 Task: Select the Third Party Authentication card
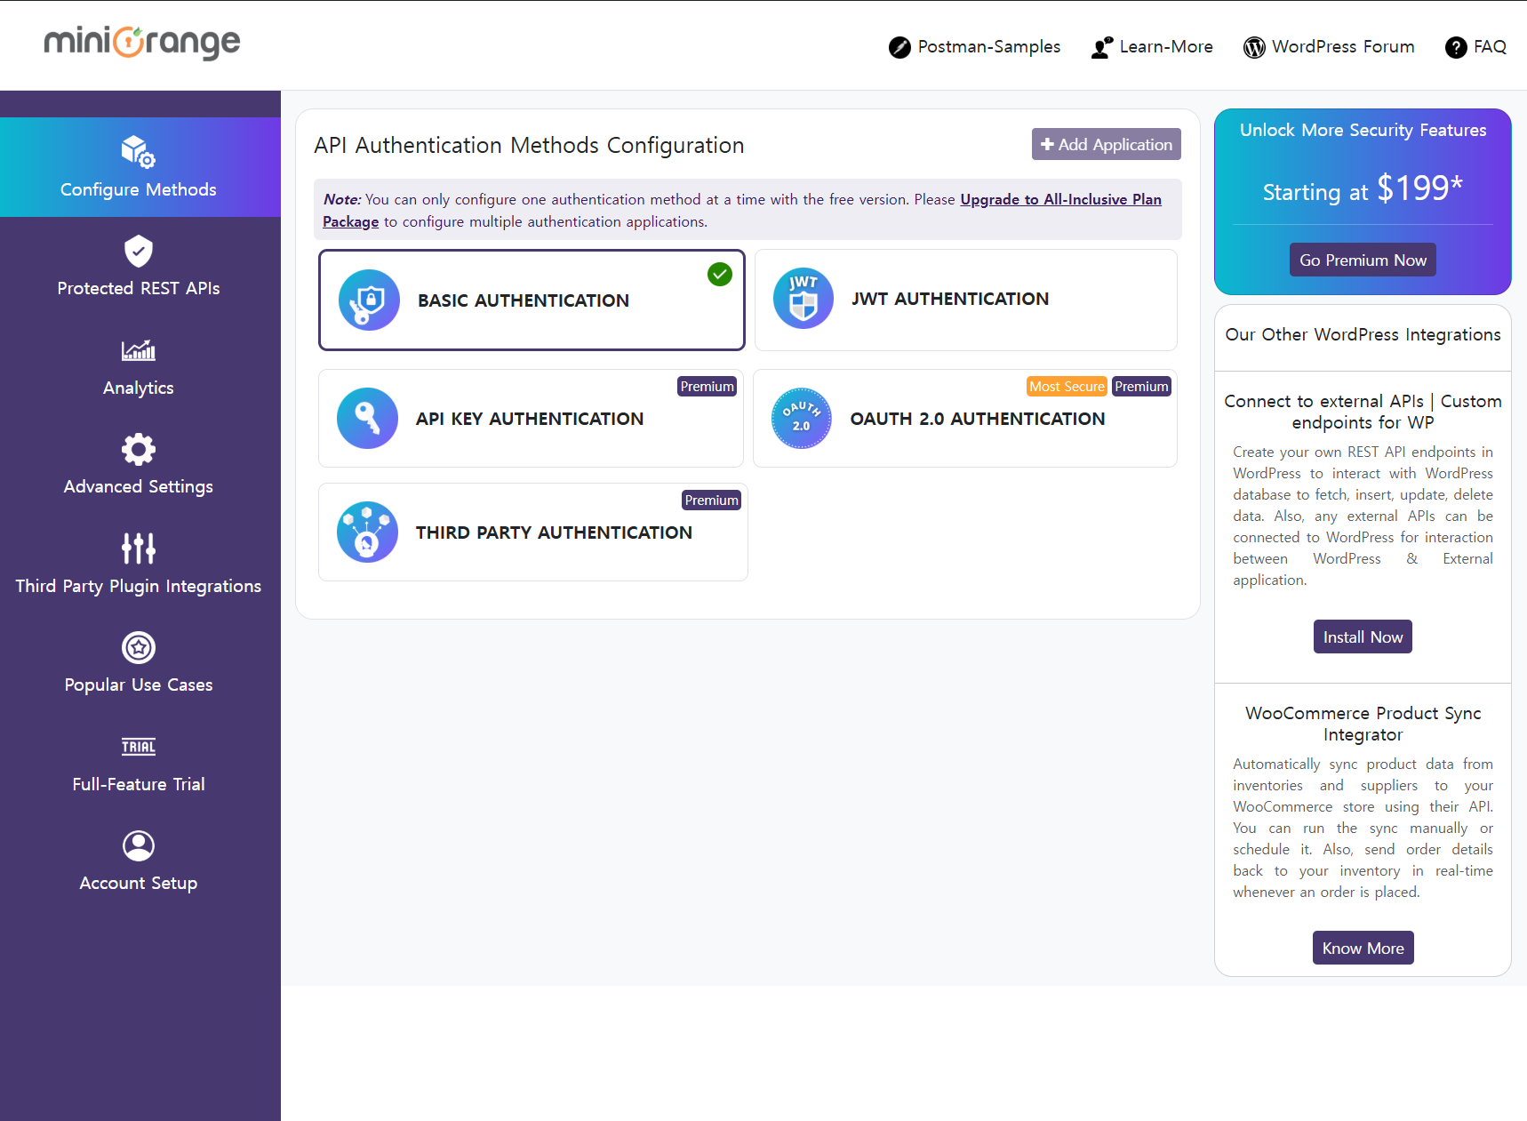[532, 532]
